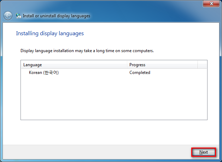Close the display languages wizard window

[x=211, y=4]
